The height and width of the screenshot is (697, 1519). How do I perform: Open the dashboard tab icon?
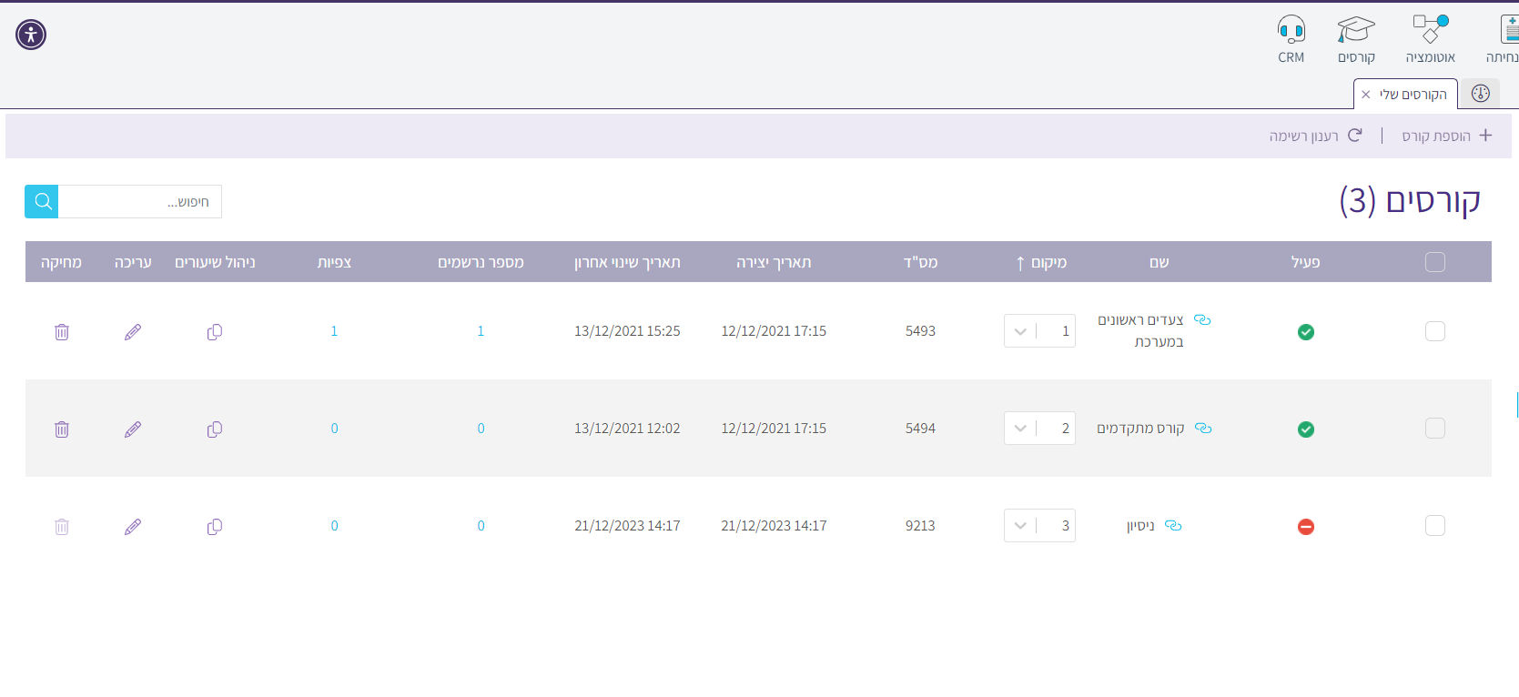pyautogui.click(x=1480, y=94)
